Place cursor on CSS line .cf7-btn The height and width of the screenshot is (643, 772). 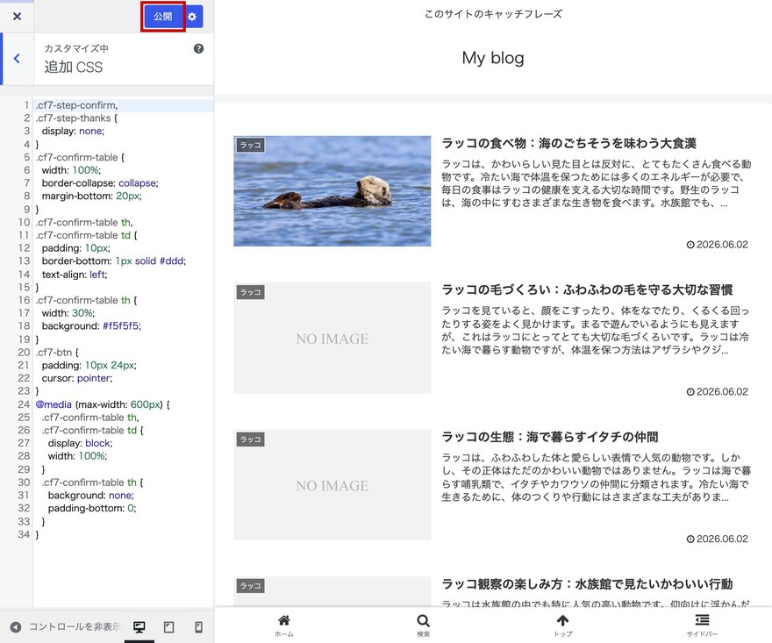click(x=57, y=352)
